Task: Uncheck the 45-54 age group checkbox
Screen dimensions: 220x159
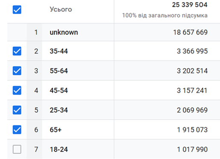Action: point(17,90)
